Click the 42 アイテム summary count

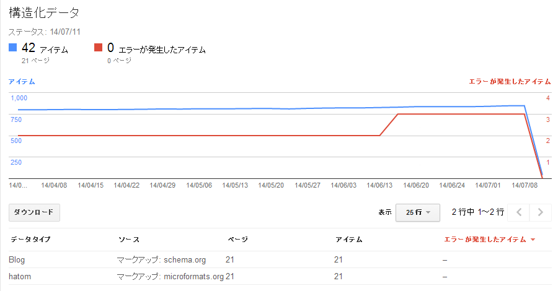pos(45,48)
